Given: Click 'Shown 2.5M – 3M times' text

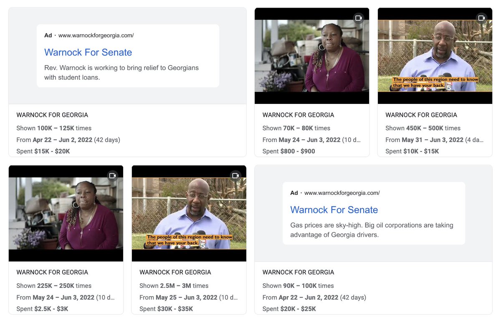Looking at the screenshot, I should (x=174, y=286).
